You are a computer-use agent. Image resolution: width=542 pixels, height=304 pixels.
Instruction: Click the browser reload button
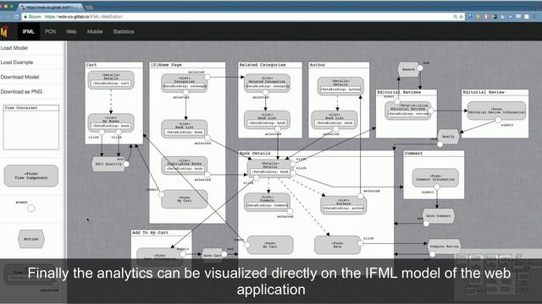point(16,17)
